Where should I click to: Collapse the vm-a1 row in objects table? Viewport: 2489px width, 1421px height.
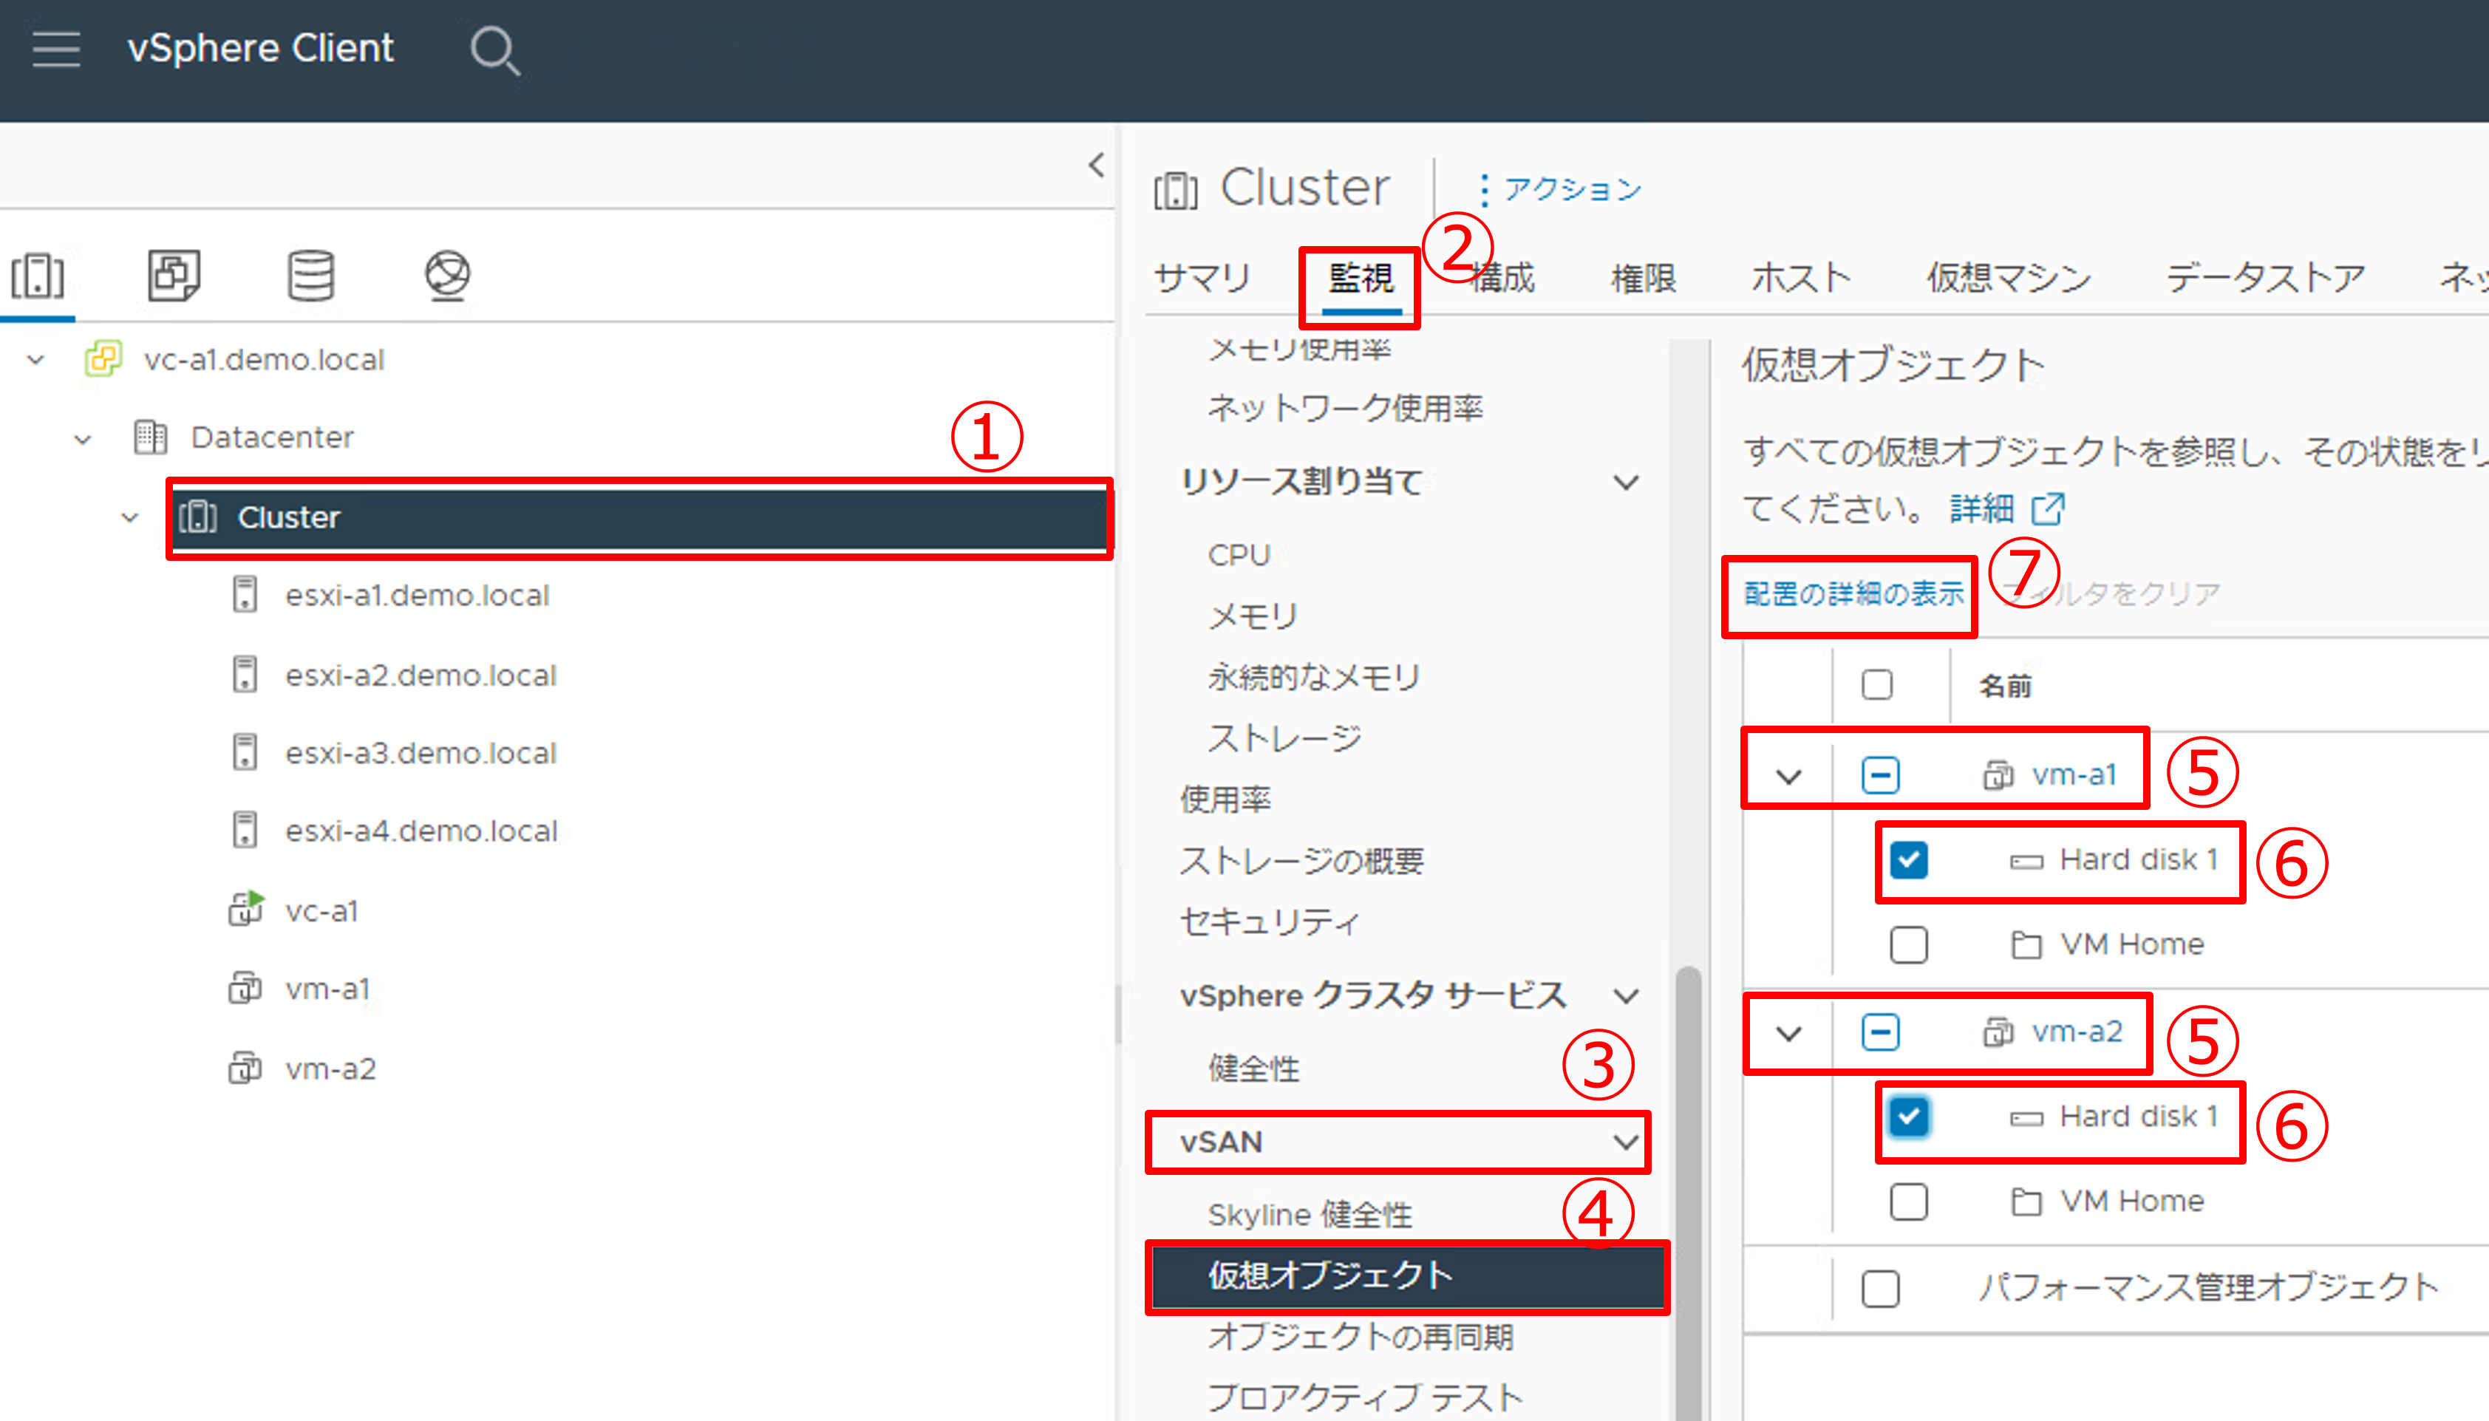1788,777
